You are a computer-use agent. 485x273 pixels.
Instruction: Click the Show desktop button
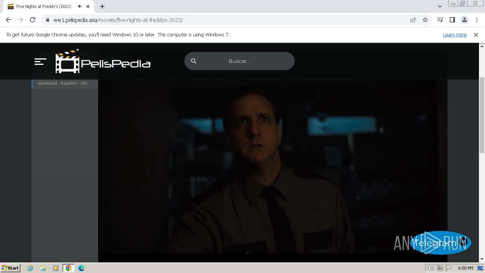[x=481, y=268]
